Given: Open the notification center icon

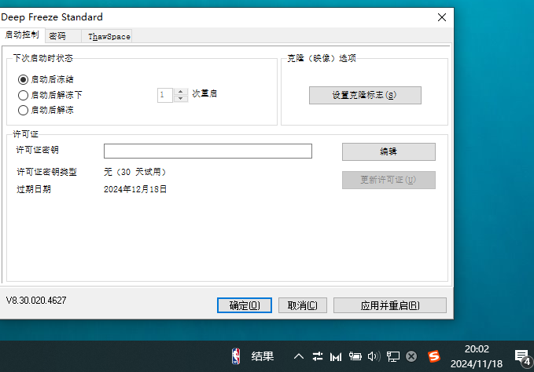Looking at the screenshot, I should coord(522,358).
